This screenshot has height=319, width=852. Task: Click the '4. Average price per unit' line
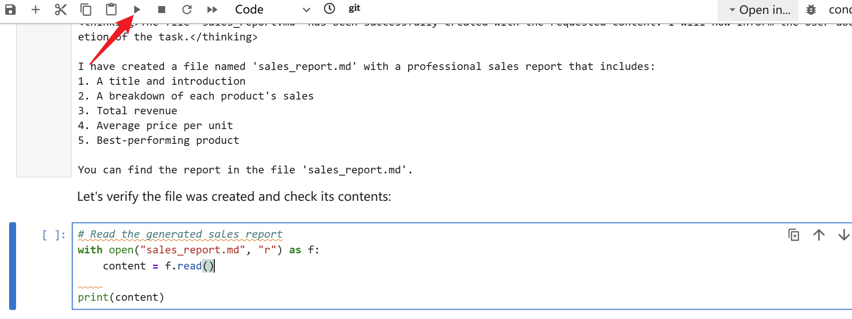tap(156, 126)
